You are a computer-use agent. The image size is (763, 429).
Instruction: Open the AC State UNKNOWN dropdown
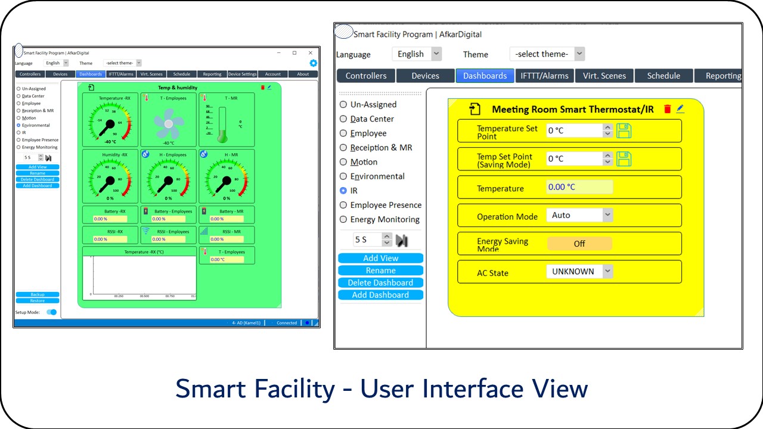point(607,272)
